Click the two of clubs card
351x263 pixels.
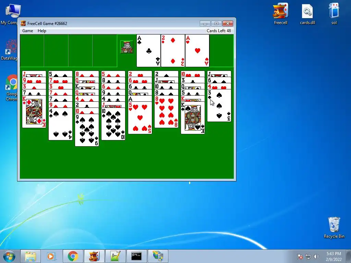tap(87, 105)
